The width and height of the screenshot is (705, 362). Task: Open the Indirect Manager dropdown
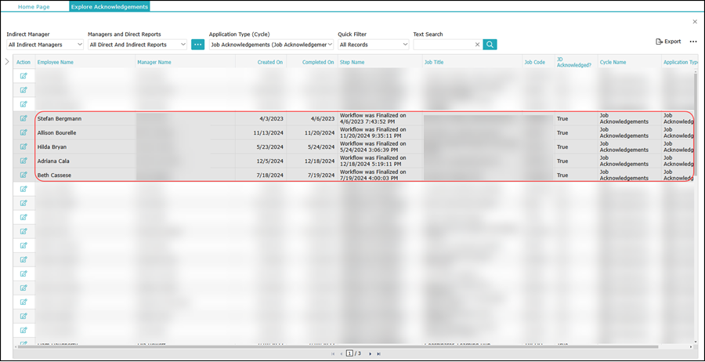click(45, 45)
